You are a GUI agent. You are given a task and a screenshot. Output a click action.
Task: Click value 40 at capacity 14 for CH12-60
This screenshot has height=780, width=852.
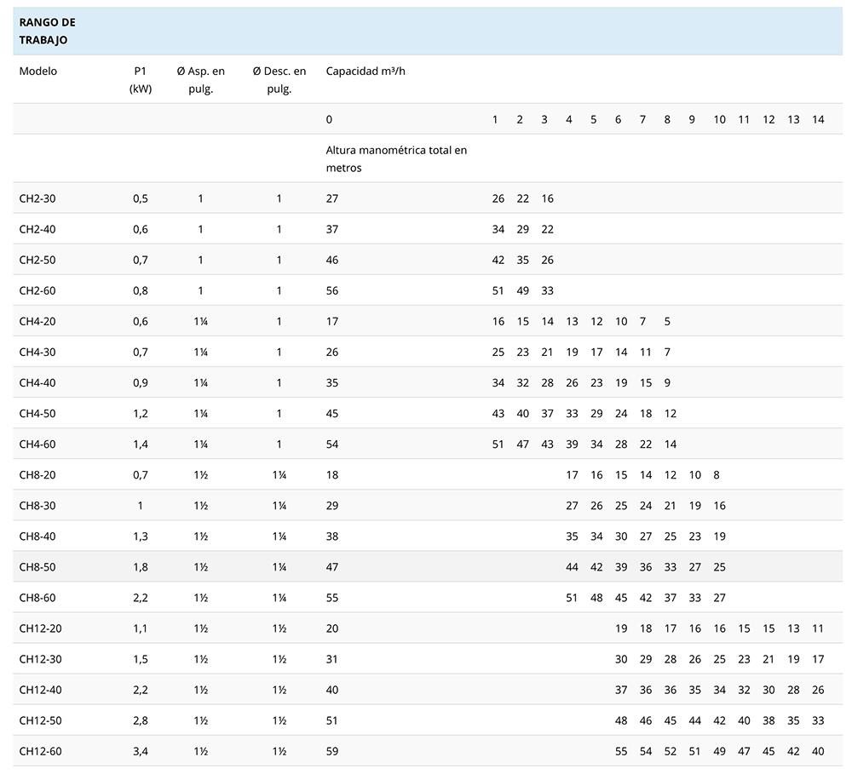(x=818, y=751)
